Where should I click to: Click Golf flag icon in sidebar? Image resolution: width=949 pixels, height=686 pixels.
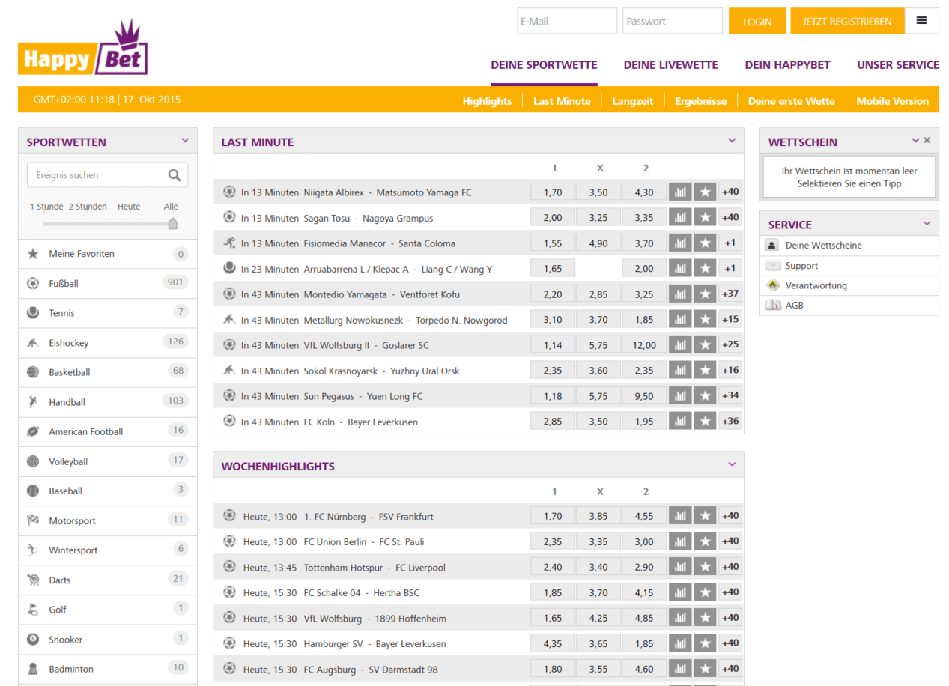point(33,610)
